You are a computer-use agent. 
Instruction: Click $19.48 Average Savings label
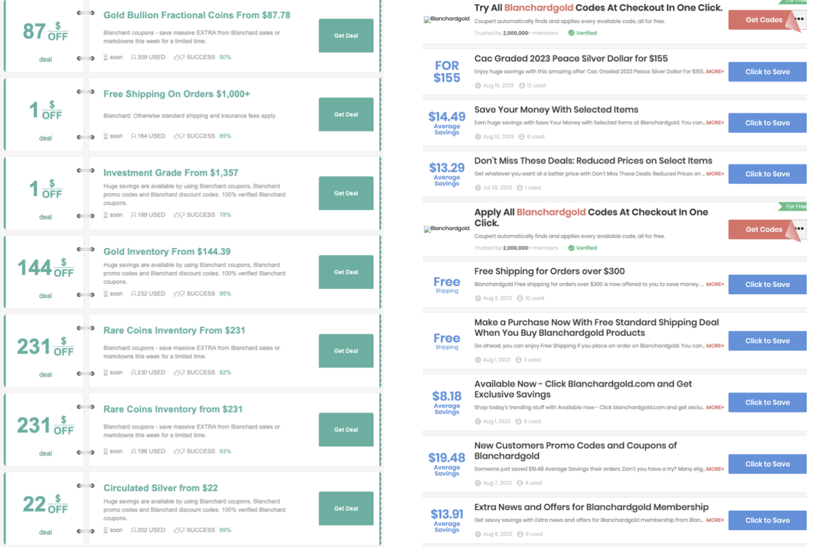tap(447, 464)
